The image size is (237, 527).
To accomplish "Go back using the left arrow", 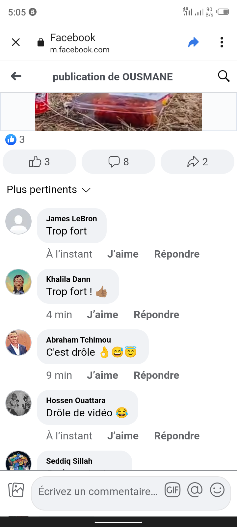I will tap(16, 76).
